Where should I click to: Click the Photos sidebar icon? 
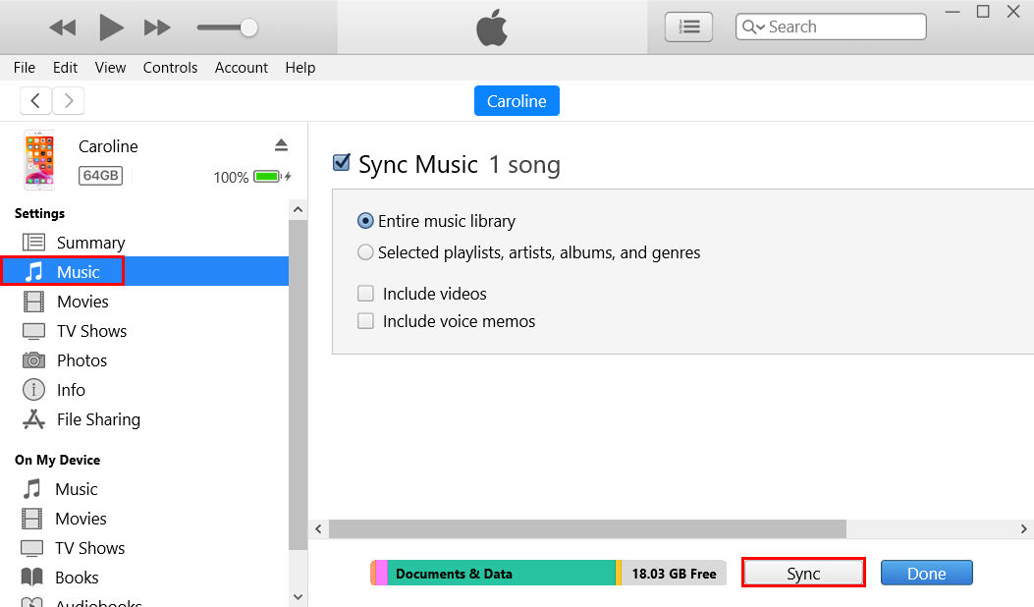(32, 360)
